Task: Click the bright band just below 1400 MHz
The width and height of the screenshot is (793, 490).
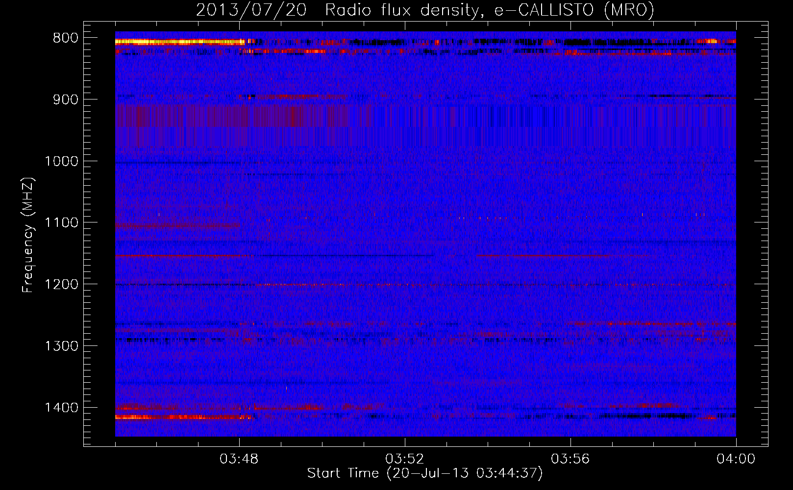Action: point(184,417)
